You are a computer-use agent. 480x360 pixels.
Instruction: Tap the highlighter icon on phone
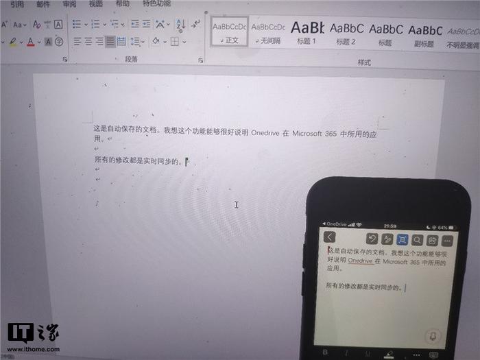tap(389, 355)
